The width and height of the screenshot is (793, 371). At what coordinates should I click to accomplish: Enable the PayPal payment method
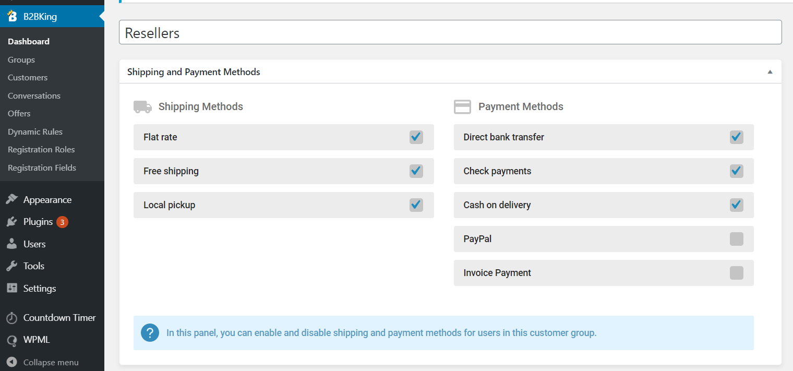[x=736, y=238]
